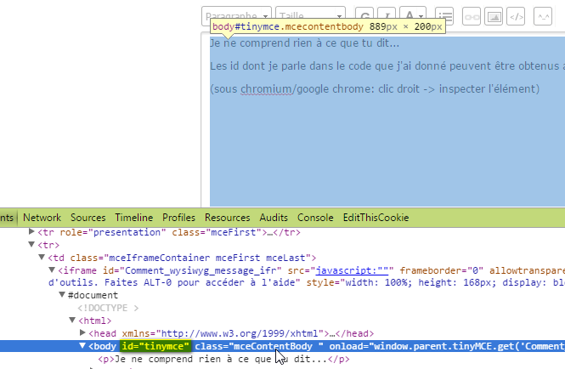Click the bold (G) formatting button

364,15
